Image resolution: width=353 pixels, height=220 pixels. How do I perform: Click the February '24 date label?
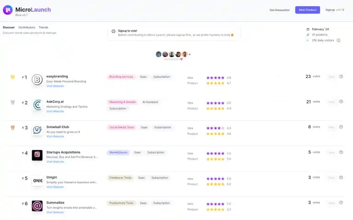(x=320, y=29)
